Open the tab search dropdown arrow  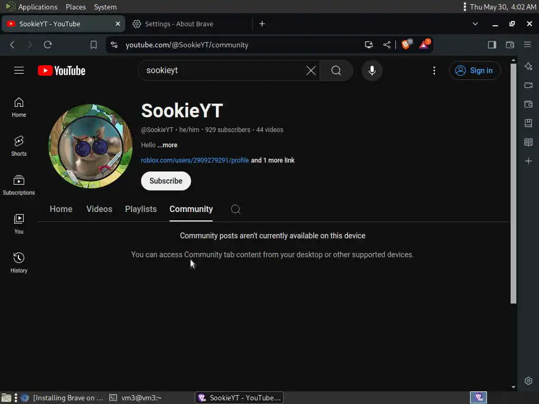pos(475,24)
